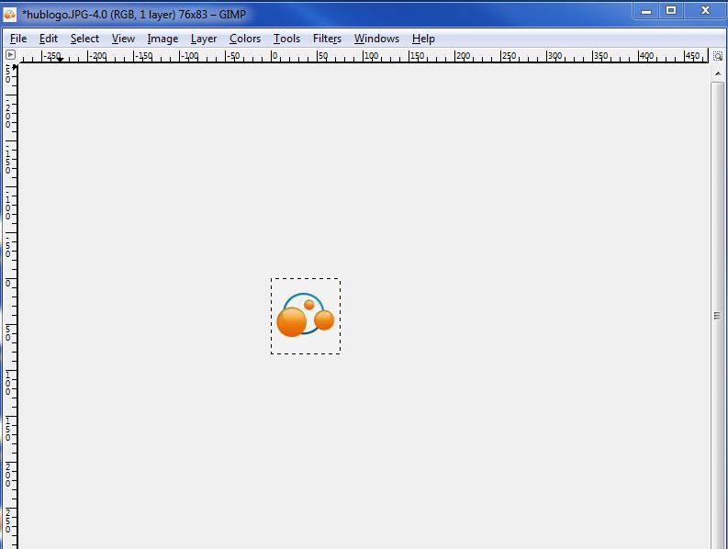Open the Layer menu
The image size is (728, 549).
click(204, 39)
